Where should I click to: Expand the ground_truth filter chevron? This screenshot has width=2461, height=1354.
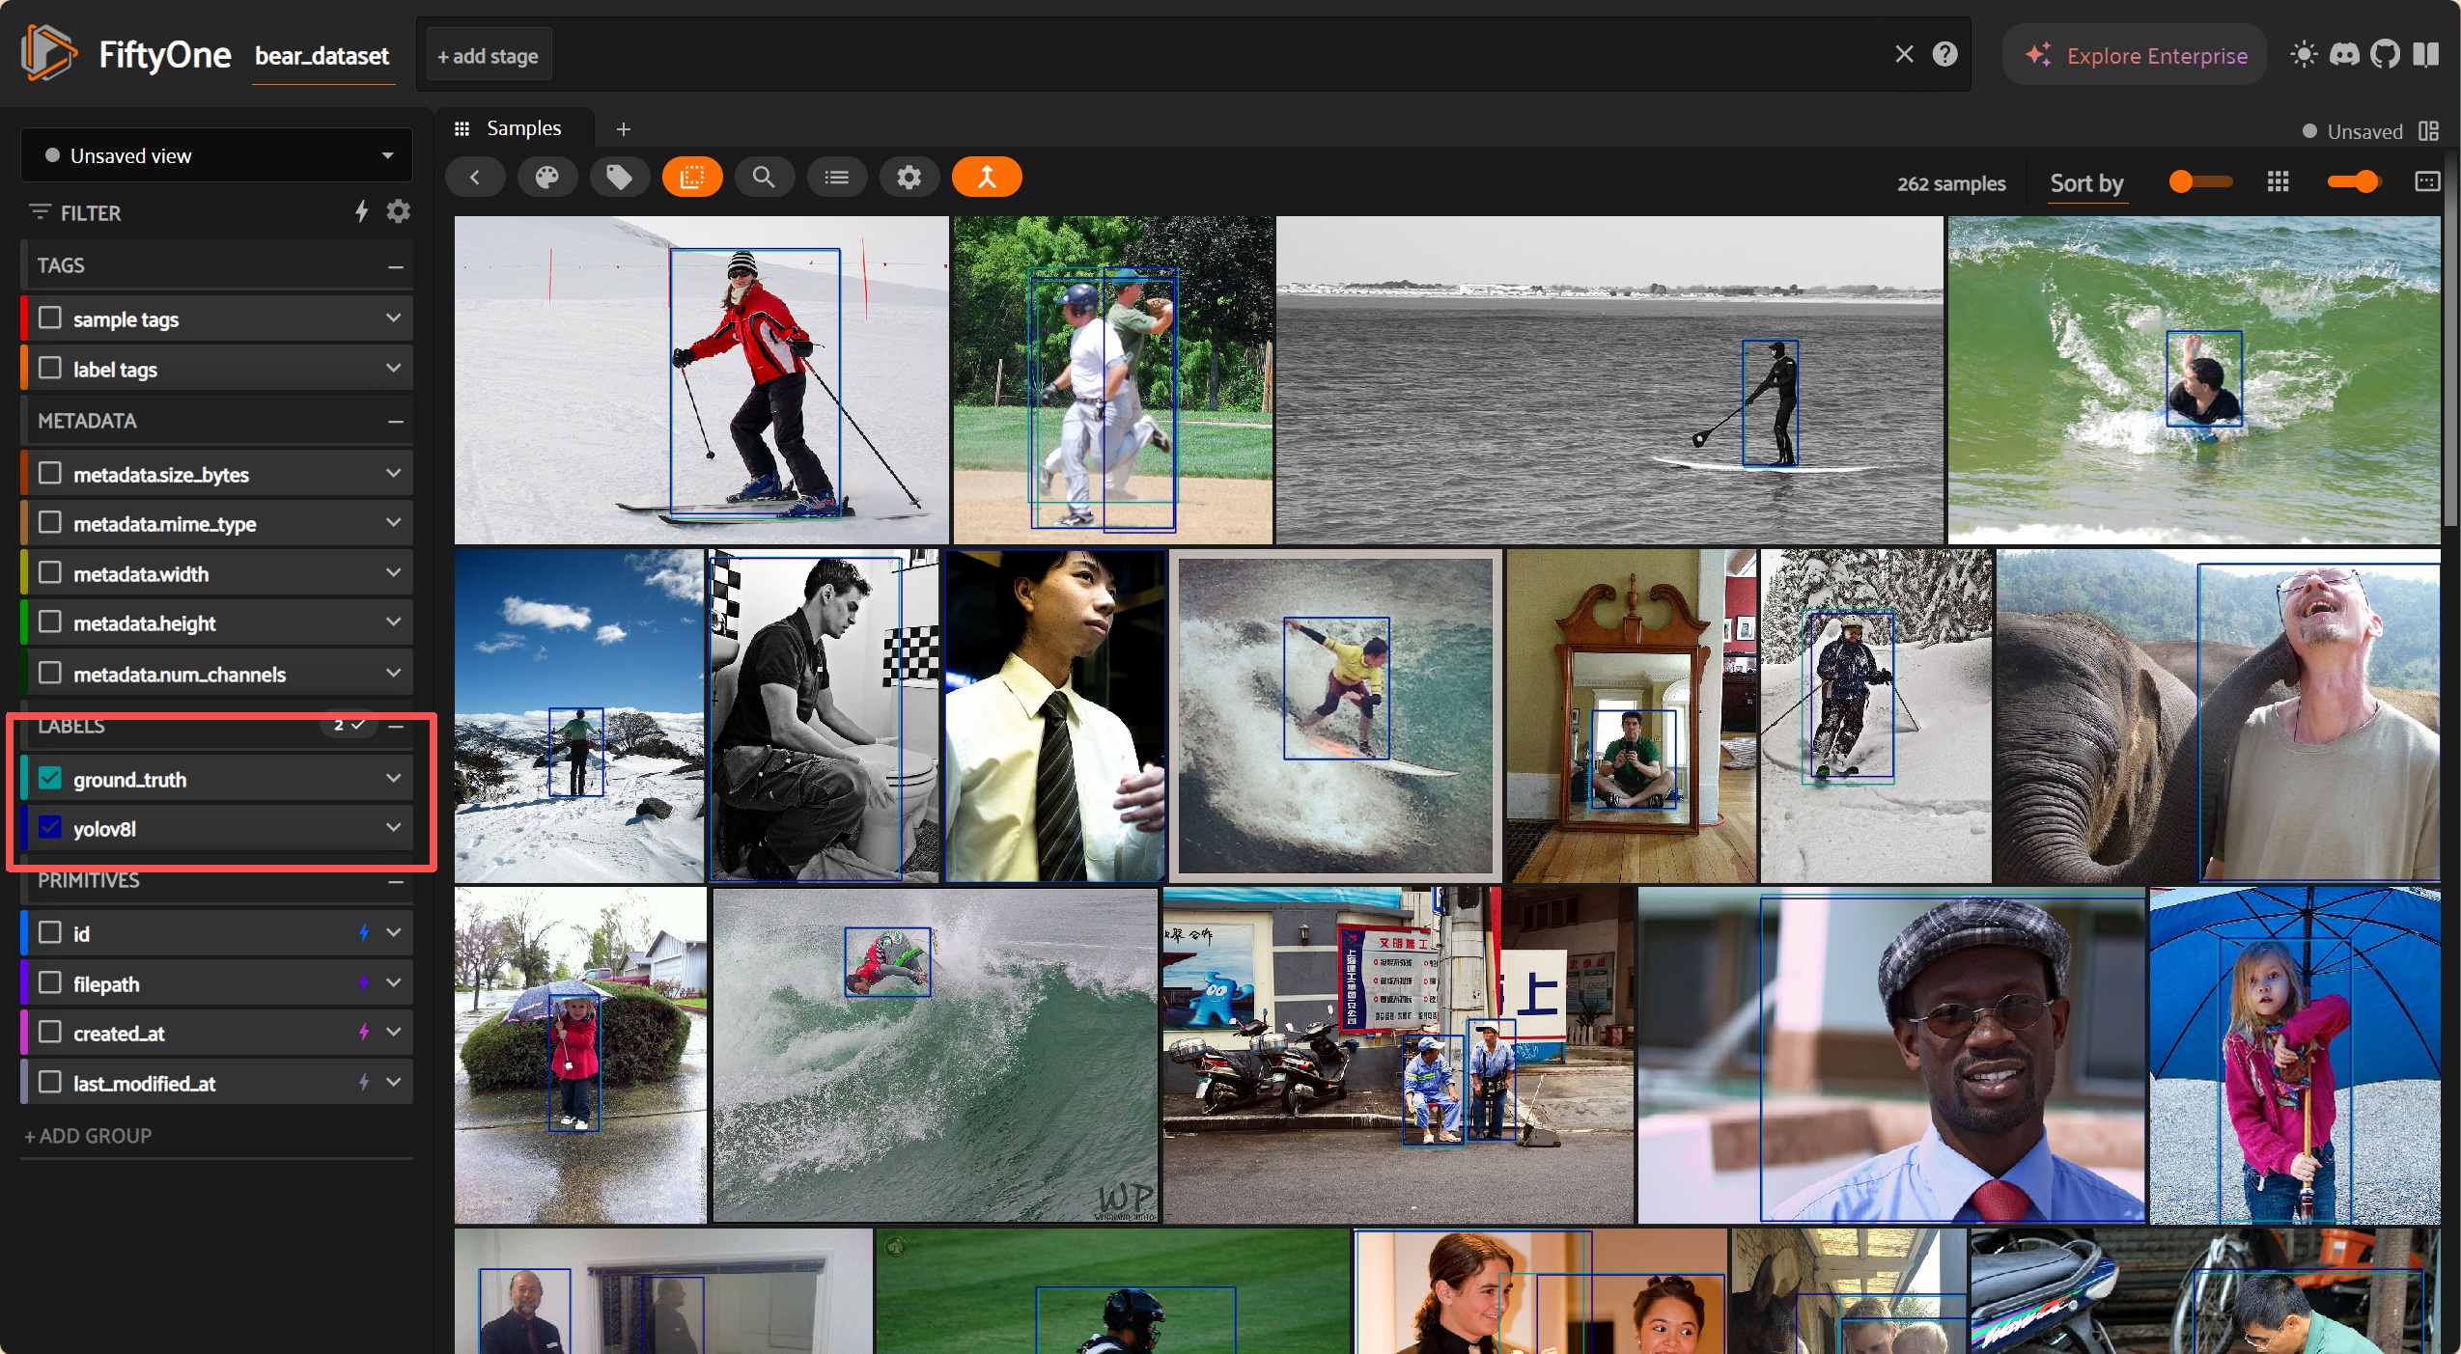point(393,778)
